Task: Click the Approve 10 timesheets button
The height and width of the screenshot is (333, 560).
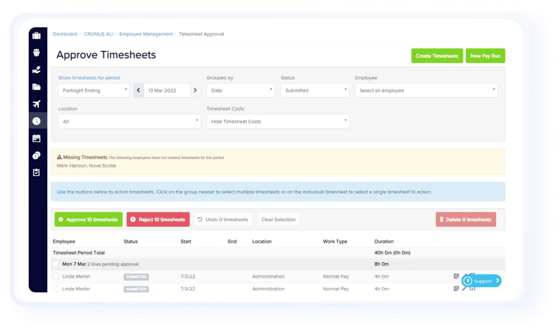Action: point(88,219)
